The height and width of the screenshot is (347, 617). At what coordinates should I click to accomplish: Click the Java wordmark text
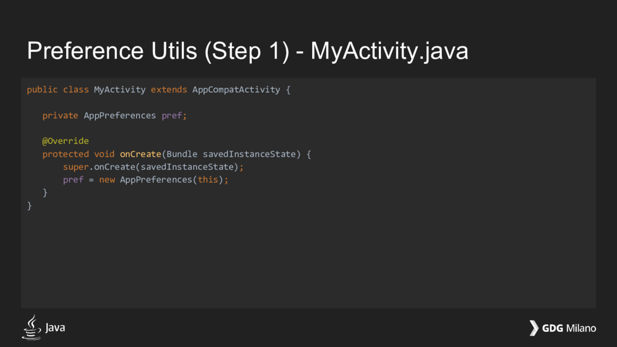[x=55, y=327]
